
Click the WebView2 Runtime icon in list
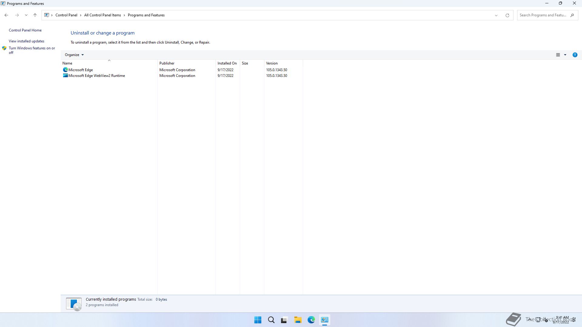coord(65,76)
